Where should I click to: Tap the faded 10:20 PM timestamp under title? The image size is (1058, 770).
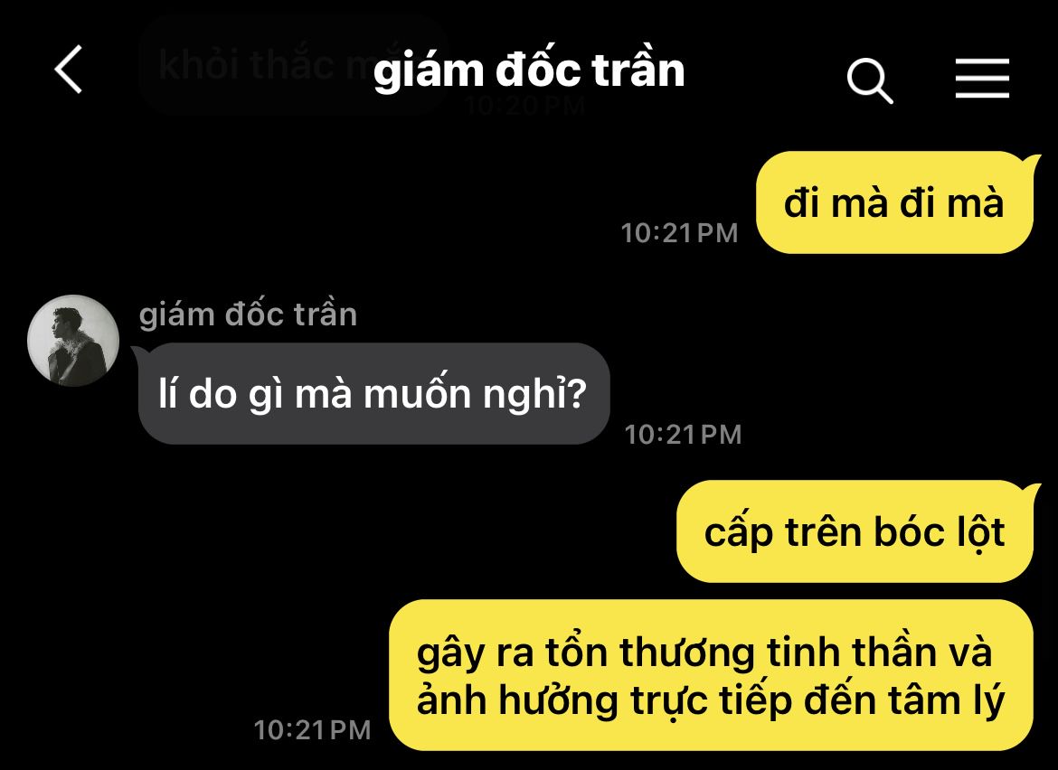[x=525, y=105]
